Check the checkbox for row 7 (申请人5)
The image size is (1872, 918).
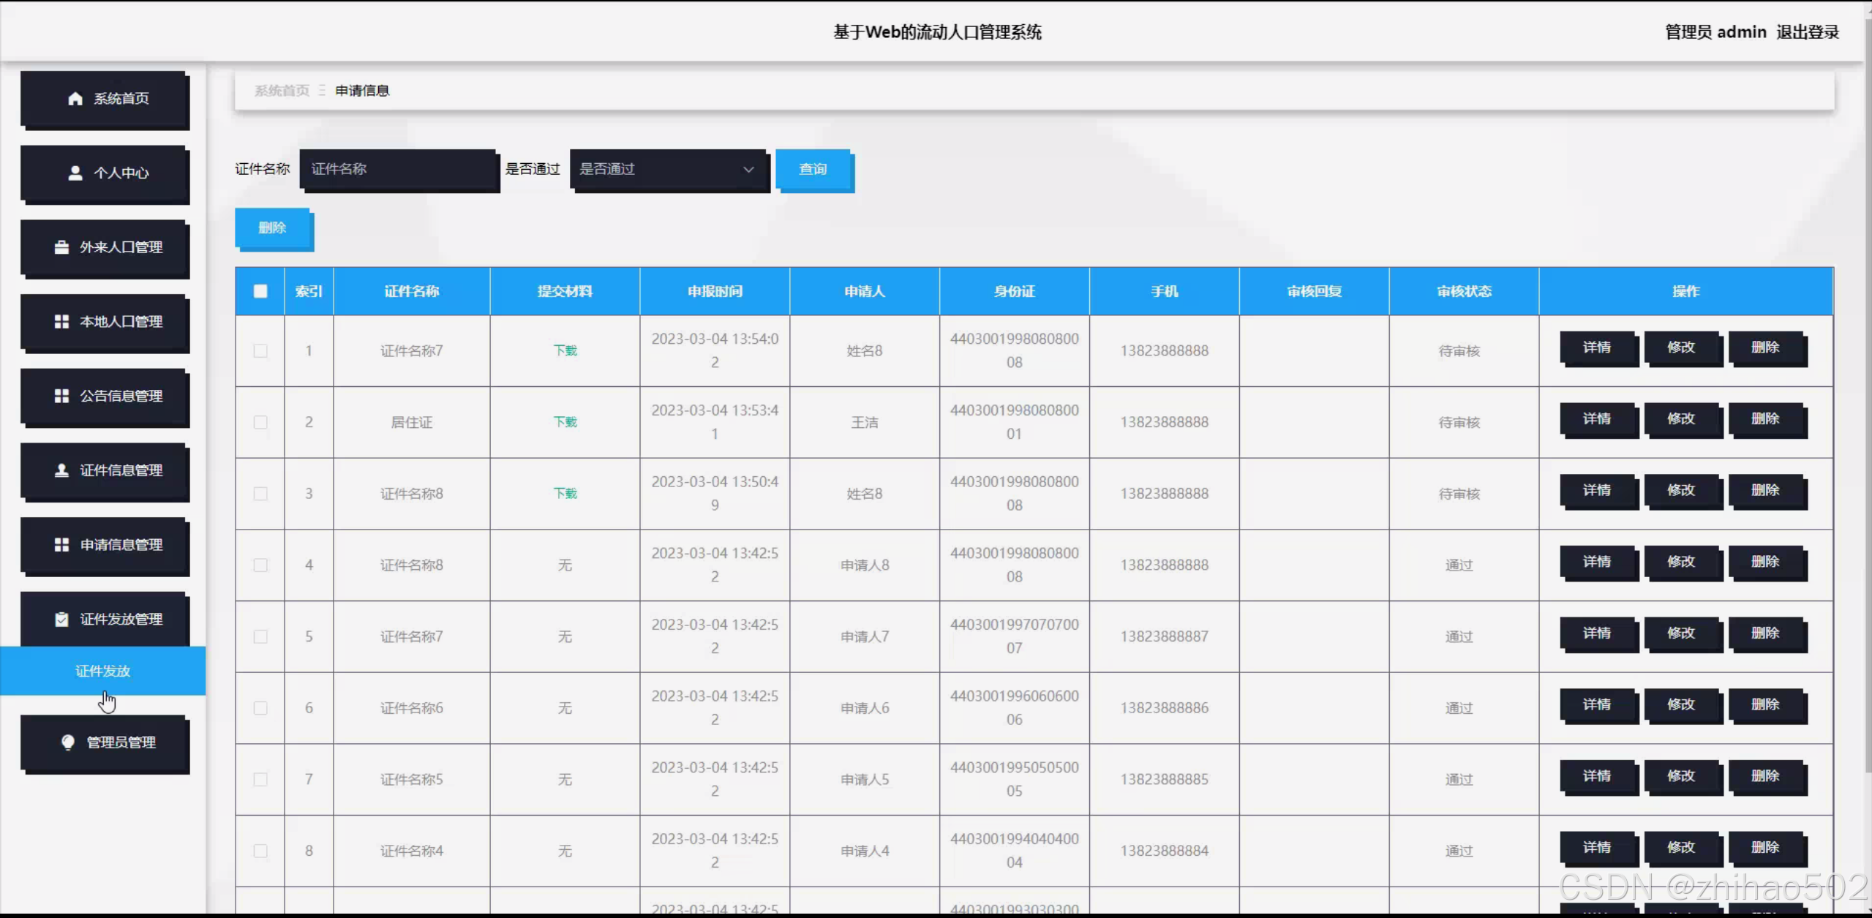coord(260,780)
